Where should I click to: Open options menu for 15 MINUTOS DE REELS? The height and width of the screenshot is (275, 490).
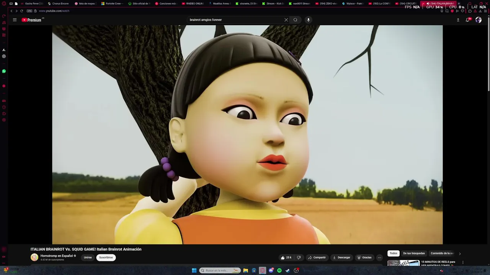pos(463,262)
